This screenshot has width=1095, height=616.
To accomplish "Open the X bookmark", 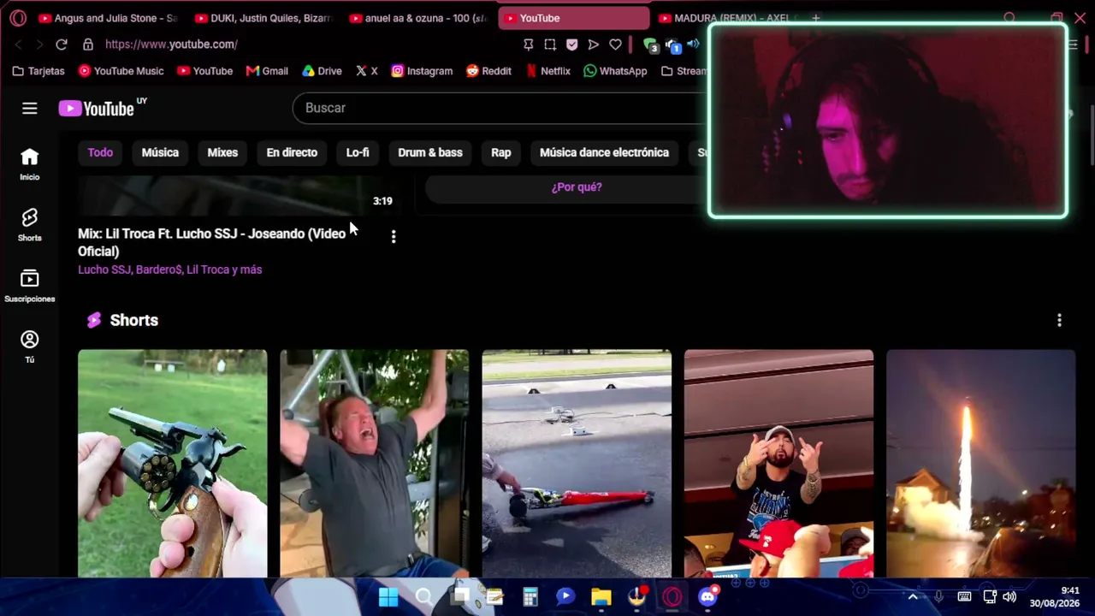I will pyautogui.click(x=366, y=71).
